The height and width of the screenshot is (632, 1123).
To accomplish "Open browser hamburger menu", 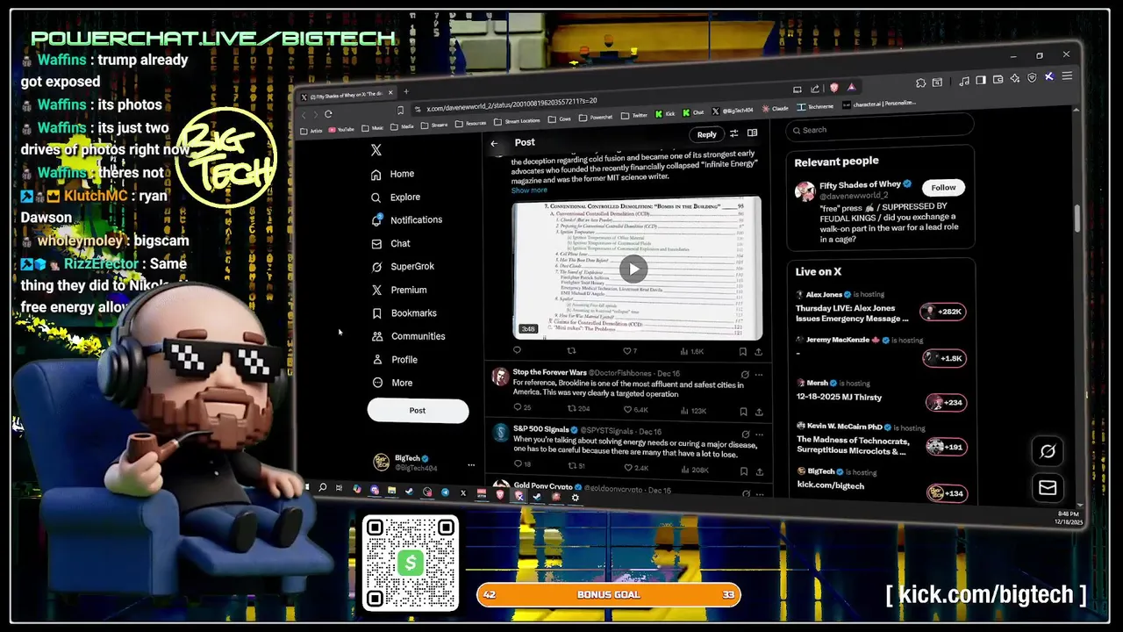I will pyautogui.click(x=1067, y=77).
